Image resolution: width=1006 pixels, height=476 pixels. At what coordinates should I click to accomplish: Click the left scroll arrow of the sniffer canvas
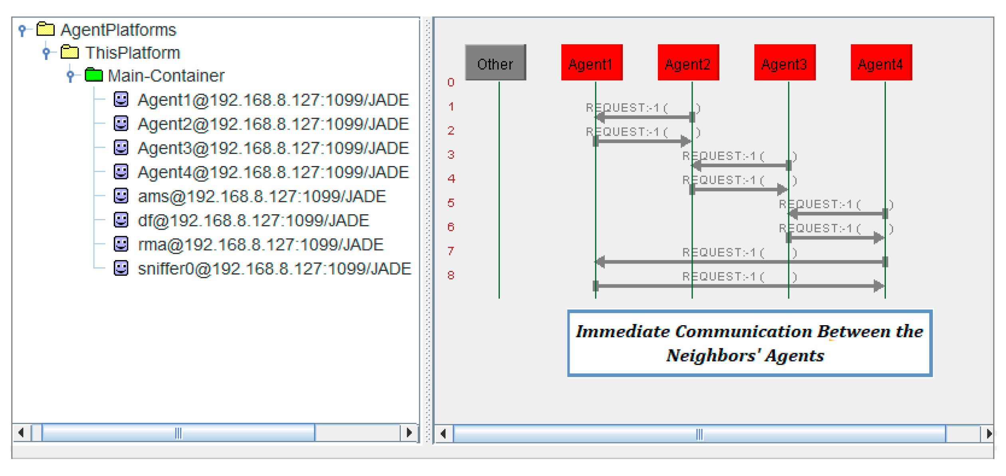[444, 434]
